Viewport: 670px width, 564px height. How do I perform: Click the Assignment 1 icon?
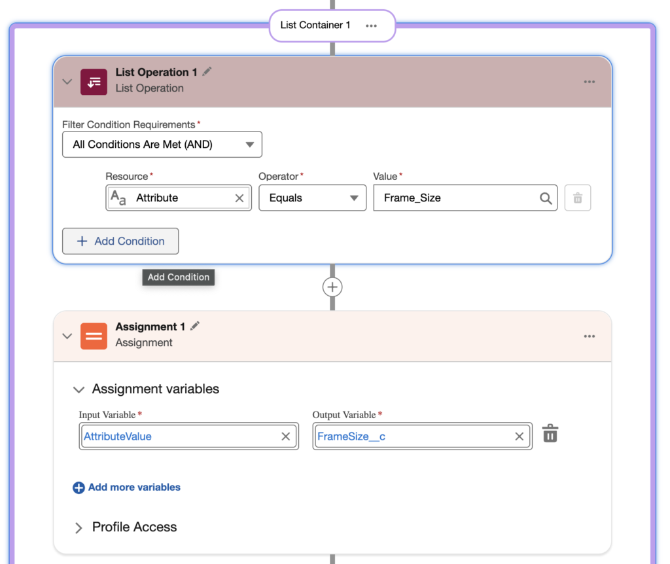coord(94,336)
